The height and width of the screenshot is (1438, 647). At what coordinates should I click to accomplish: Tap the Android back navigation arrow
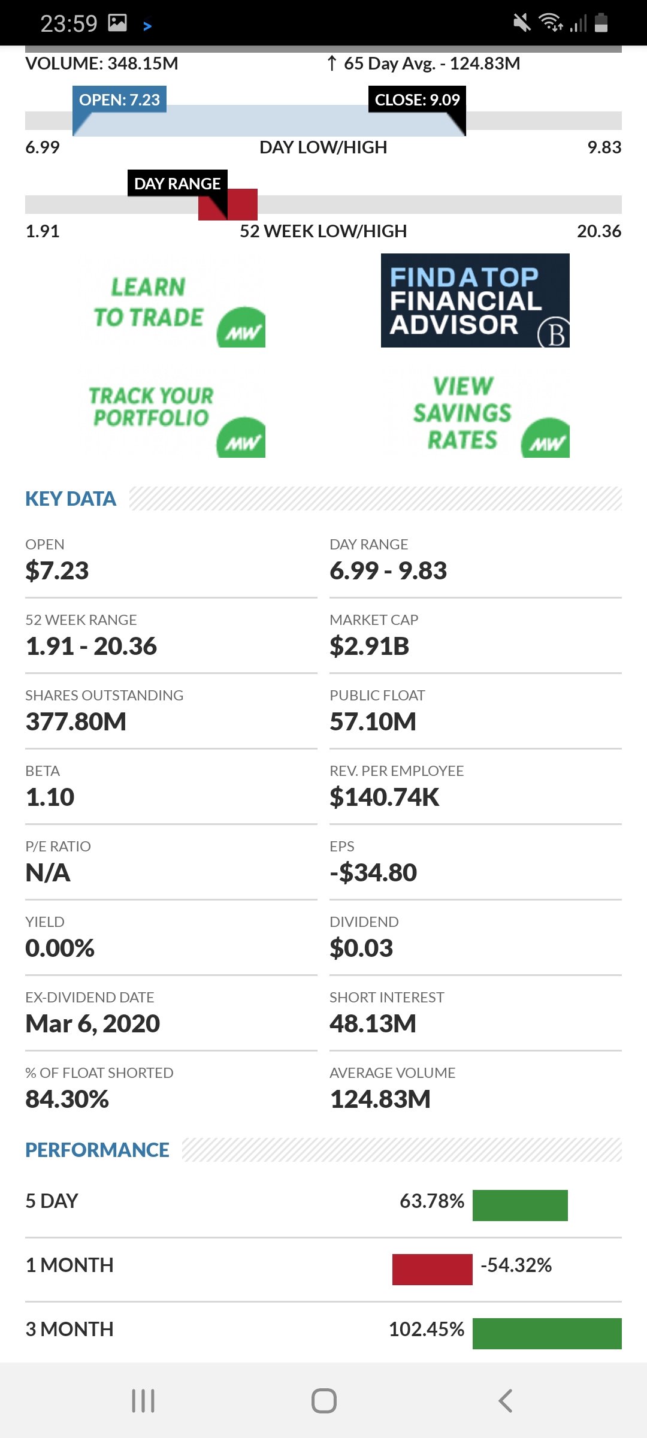(x=506, y=1401)
